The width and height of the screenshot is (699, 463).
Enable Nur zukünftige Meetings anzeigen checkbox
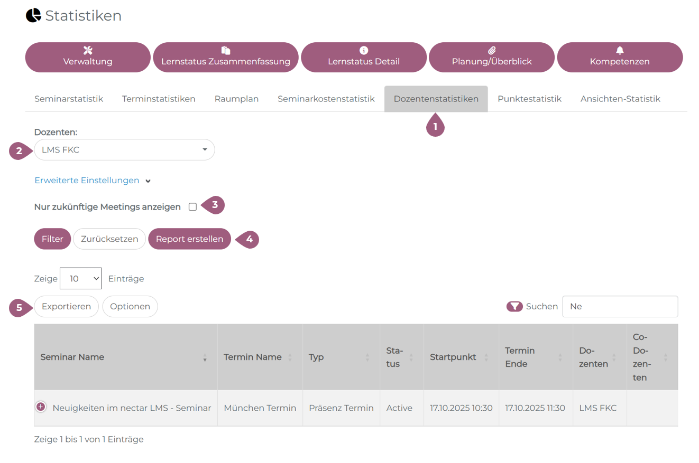click(x=192, y=207)
